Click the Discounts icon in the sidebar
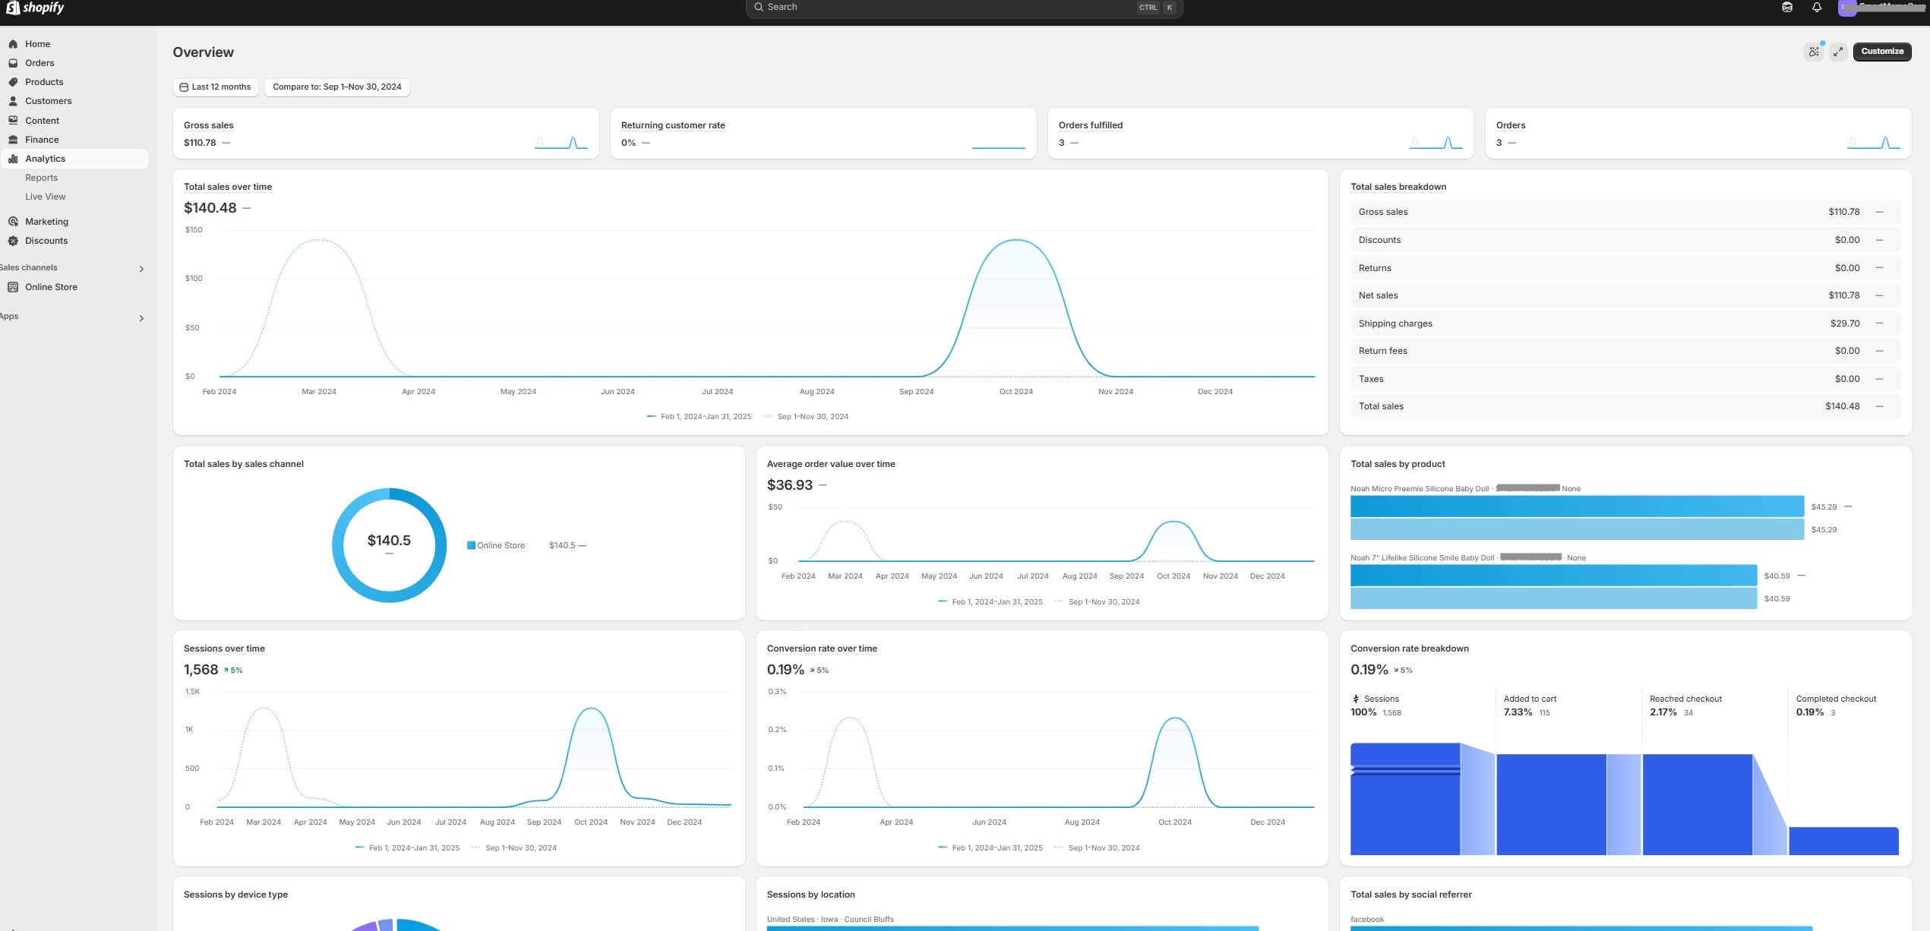1930x931 pixels. (13, 241)
